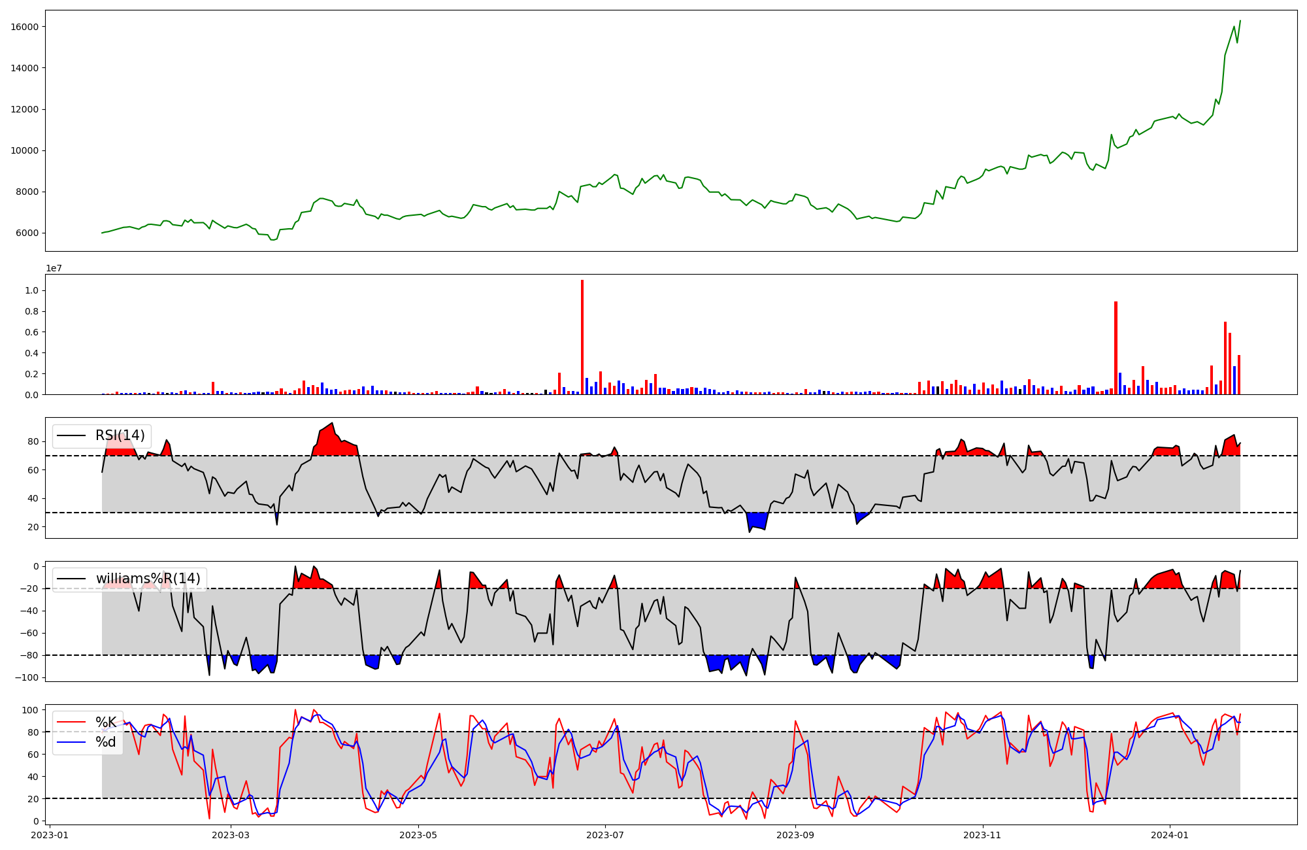Click the 12000 price axis label
Viewport: 1307px width, 850px height.
[24, 109]
